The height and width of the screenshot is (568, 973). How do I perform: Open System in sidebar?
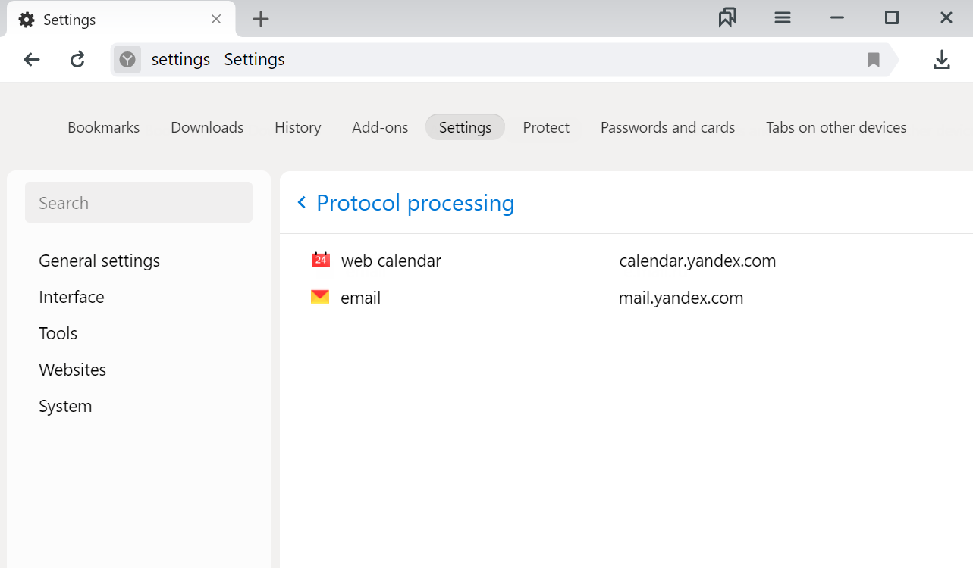65,406
